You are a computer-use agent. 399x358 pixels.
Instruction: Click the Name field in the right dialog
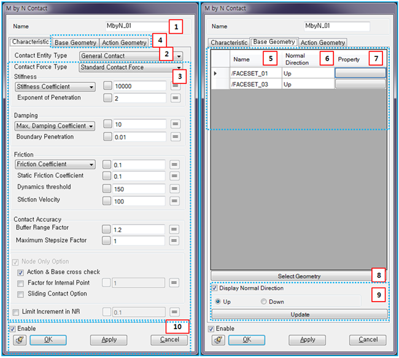pyautogui.click(x=337, y=26)
